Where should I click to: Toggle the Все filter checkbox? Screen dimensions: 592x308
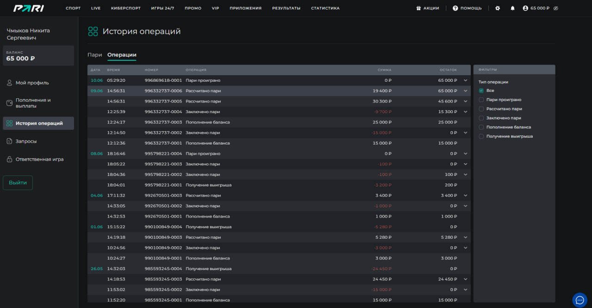point(481,91)
